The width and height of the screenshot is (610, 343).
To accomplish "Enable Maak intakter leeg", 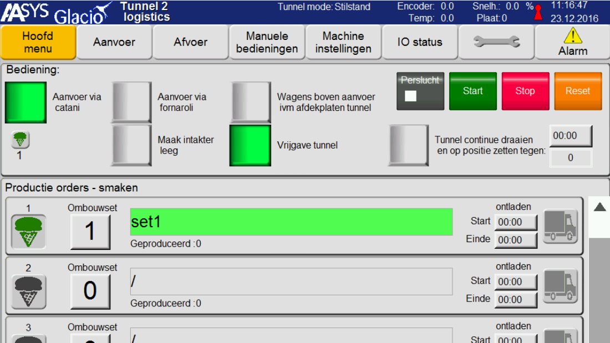I will [131, 145].
